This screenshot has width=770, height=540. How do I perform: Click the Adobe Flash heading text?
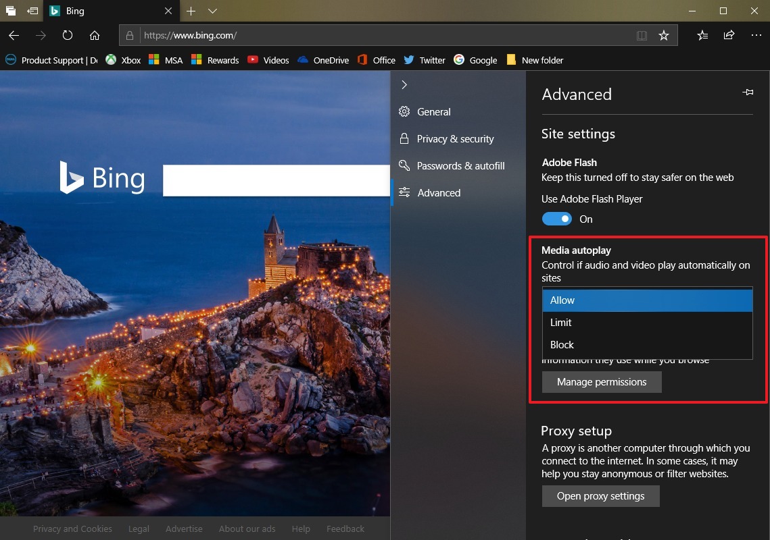tap(569, 163)
